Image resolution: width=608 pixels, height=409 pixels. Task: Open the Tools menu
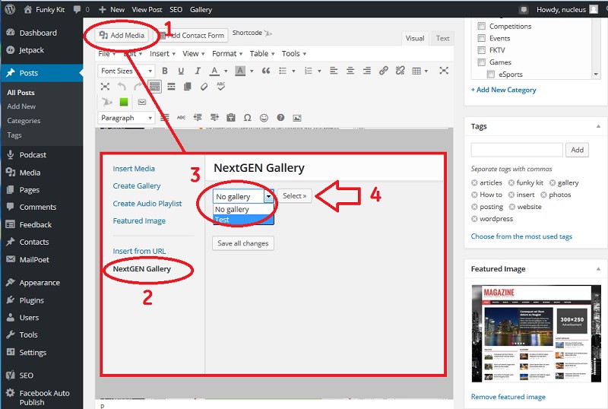point(294,53)
